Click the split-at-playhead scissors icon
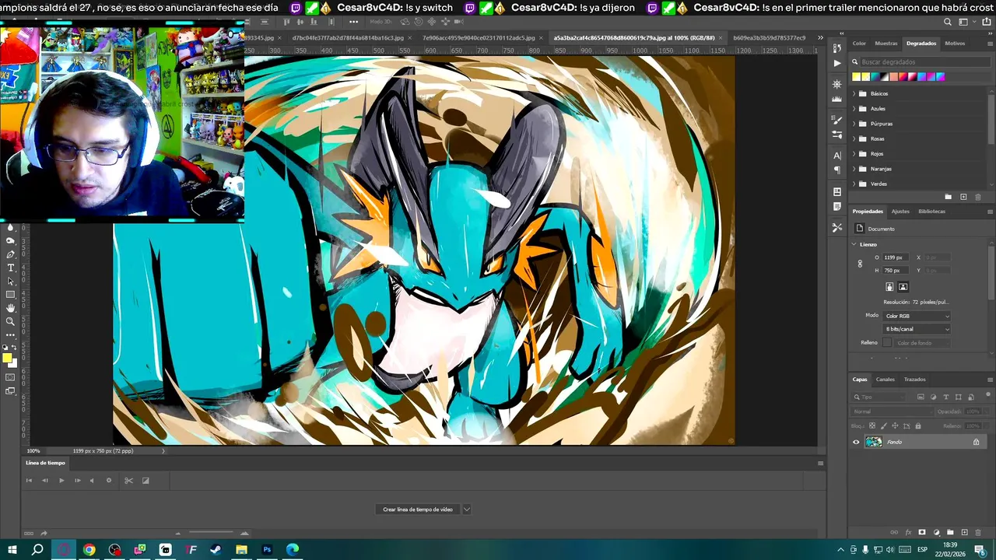 coord(128,481)
